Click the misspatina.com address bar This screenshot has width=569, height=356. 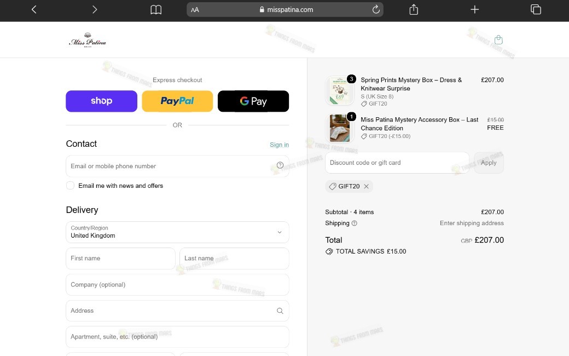[x=285, y=10]
